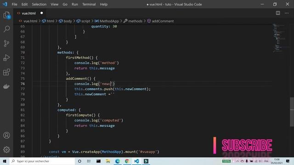Open Task View on the taskbar
This screenshot has width=294, height=165.
point(89,161)
